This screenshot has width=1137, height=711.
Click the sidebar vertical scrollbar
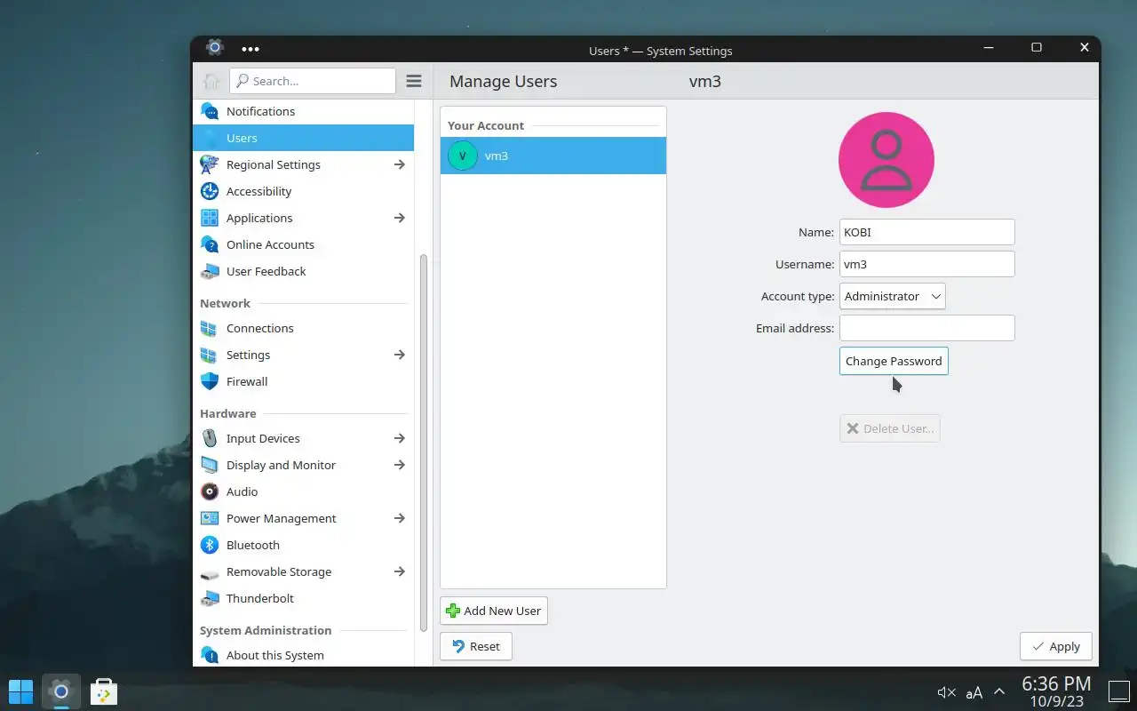(424, 443)
